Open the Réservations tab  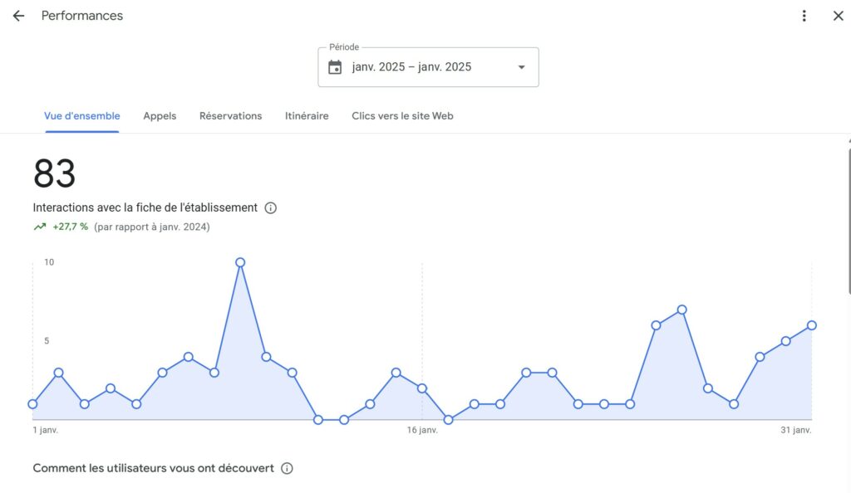[230, 116]
